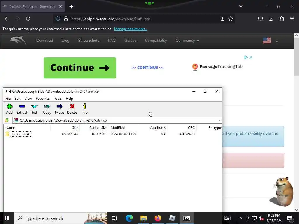Screen dimensions: 299x224
Task: Click the Dolphin logo on the website
Action: click(18, 40)
